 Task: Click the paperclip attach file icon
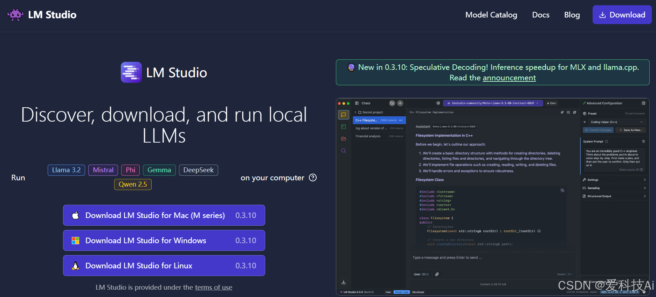coord(437,274)
